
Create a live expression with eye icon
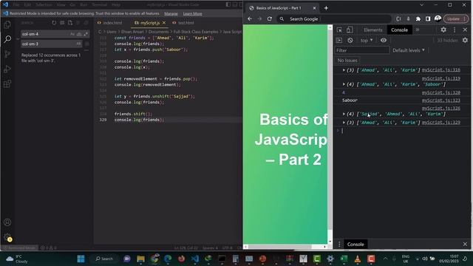point(384,41)
